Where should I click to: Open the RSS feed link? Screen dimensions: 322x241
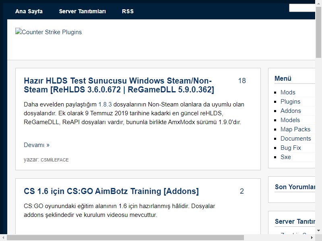click(128, 11)
